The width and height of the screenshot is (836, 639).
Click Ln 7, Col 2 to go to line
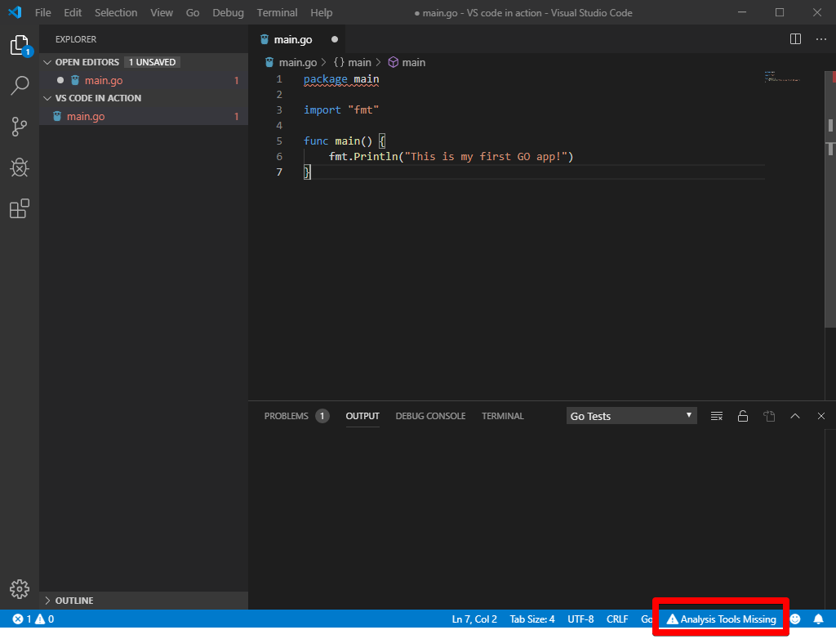click(474, 619)
